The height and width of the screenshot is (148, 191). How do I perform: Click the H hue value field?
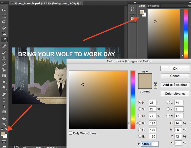(152, 102)
